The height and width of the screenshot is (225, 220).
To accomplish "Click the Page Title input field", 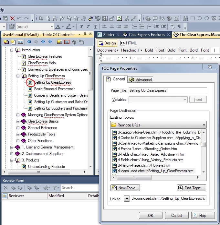I will coord(168,90).
